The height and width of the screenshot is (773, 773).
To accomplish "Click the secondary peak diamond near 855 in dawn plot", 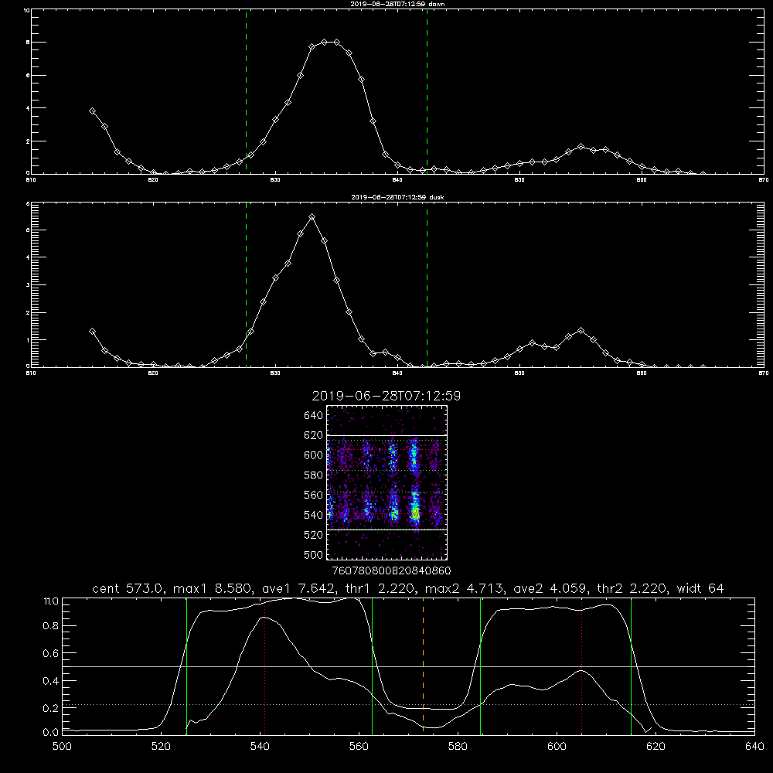I will 581,147.
